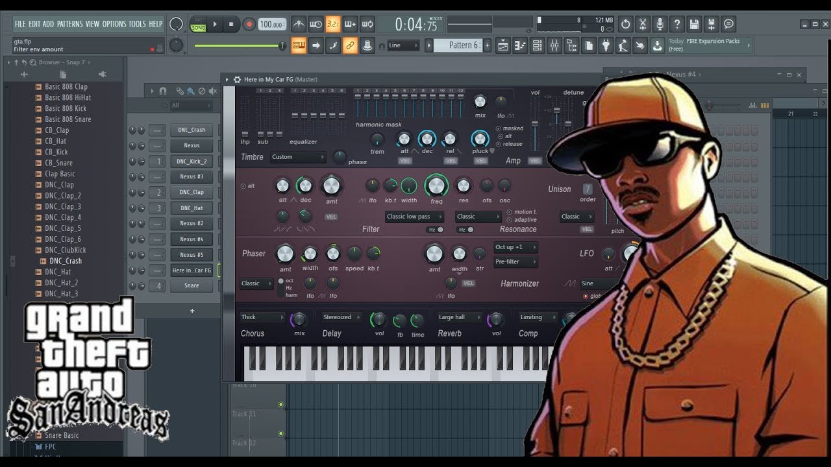Open the Pre-filter dropdown
This screenshot has width=831, height=467.
pos(515,262)
